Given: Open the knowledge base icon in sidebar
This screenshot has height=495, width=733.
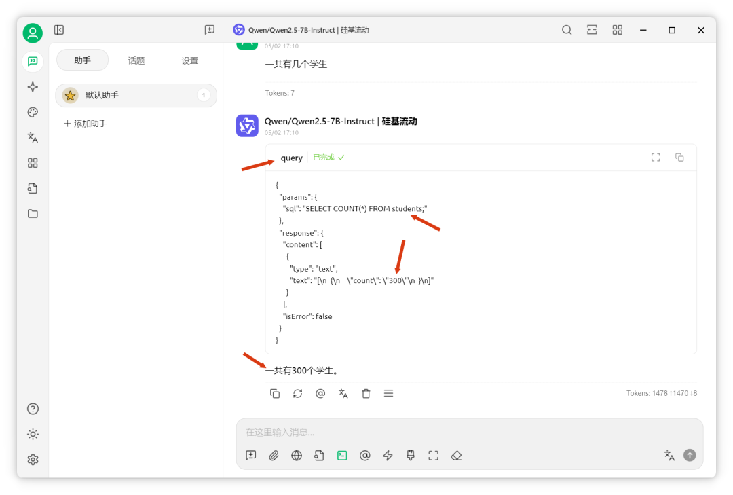Looking at the screenshot, I should point(33,188).
